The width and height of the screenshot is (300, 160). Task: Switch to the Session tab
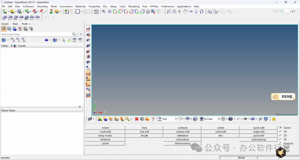point(5,24)
